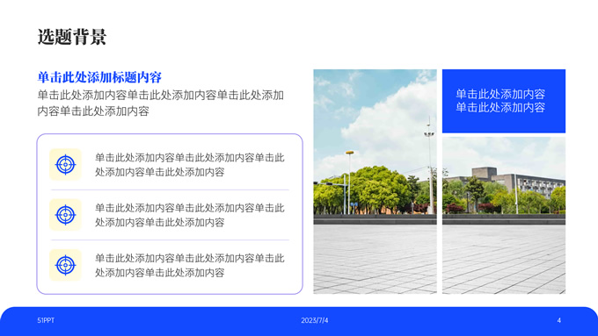The image size is (598, 336).
Task: Click the footer date 2023/7/4
Action: pos(315,320)
